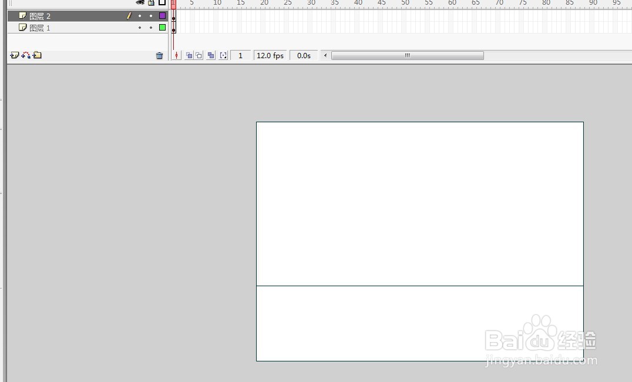The height and width of the screenshot is (382, 632).
Task: Toggle outline column header for all layers
Action: pos(162,2)
